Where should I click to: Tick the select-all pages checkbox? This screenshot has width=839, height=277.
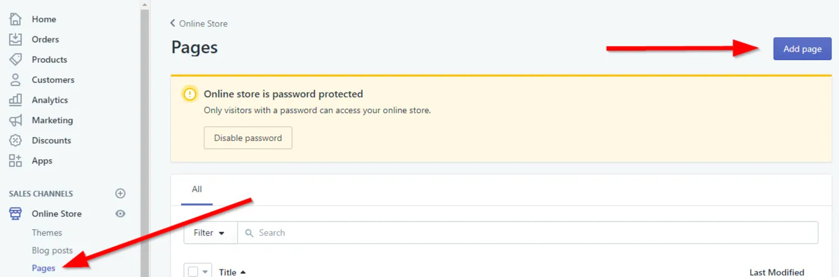193,272
